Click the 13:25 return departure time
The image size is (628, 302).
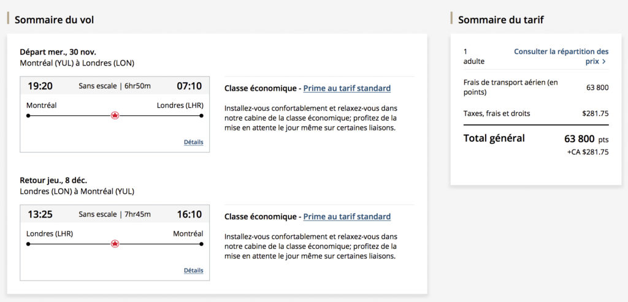coord(40,214)
